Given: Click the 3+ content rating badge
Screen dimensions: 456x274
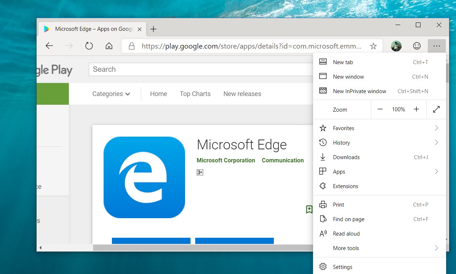Looking at the screenshot, I should point(200,172).
